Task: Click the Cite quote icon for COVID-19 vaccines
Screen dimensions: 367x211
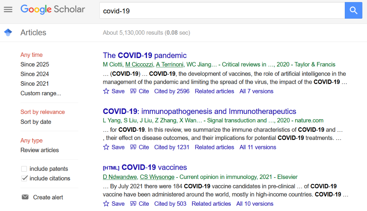Action: click(133, 204)
